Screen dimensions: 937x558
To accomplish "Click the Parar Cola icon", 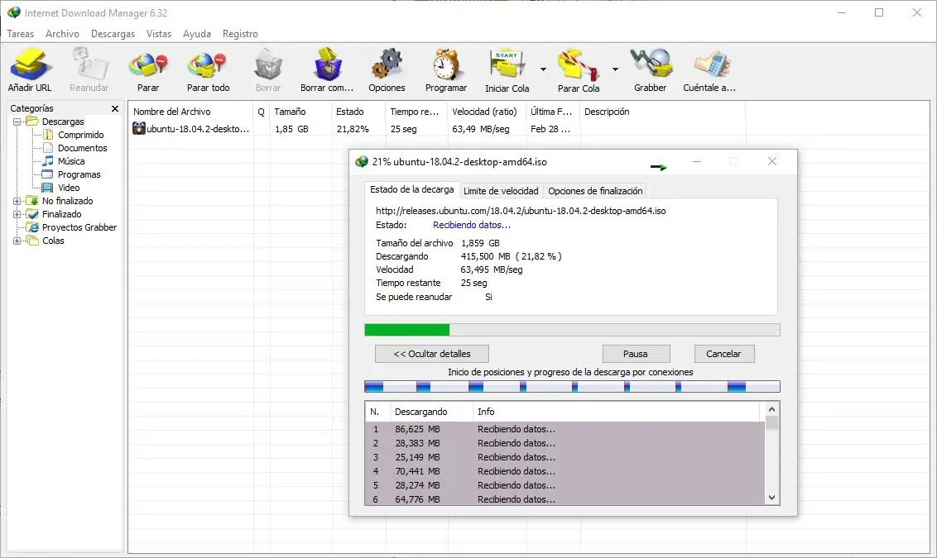I will click(578, 64).
